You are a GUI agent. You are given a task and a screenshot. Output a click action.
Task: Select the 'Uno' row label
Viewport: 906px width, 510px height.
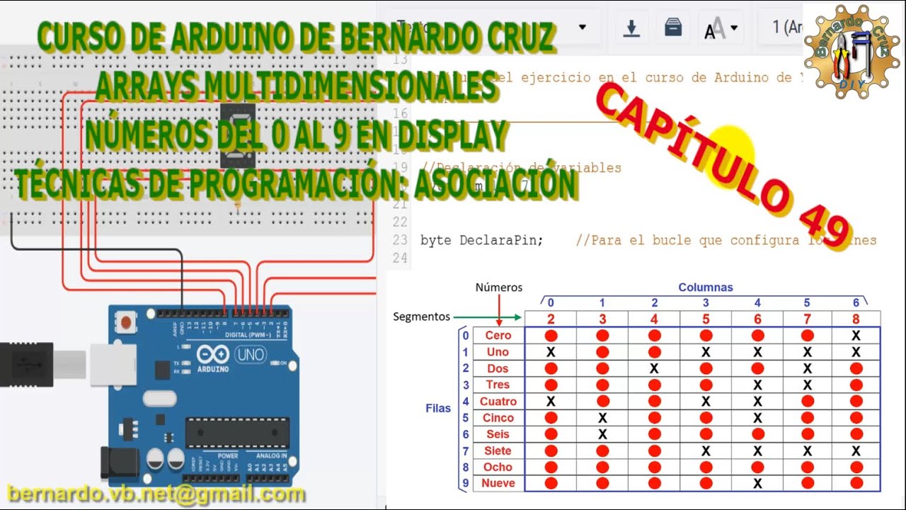coord(498,352)
